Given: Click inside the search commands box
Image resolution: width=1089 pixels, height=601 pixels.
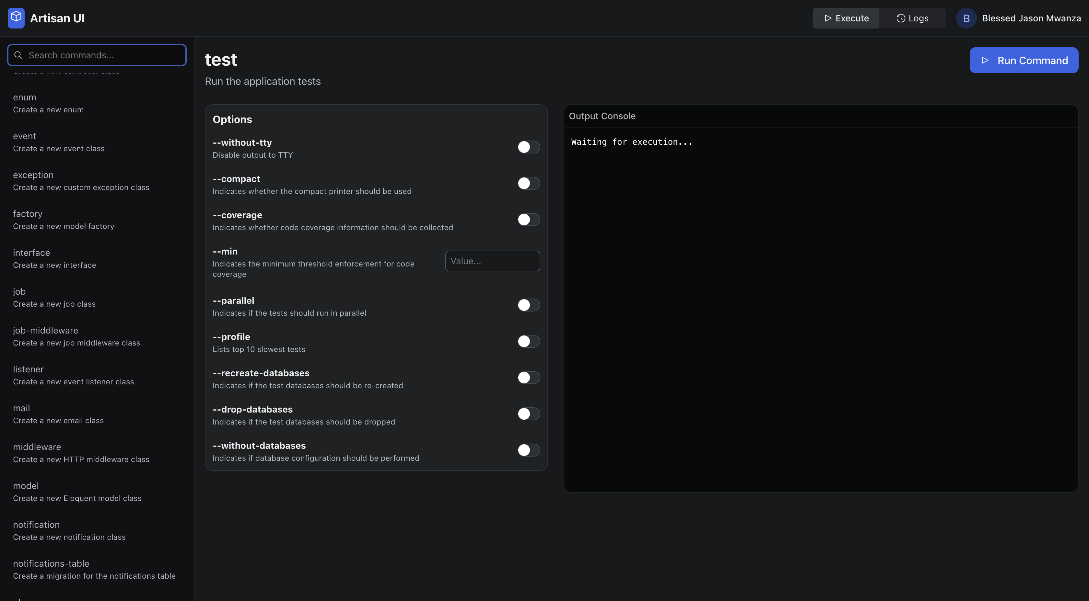Looking at the screenshot, I should coord(96,55).
